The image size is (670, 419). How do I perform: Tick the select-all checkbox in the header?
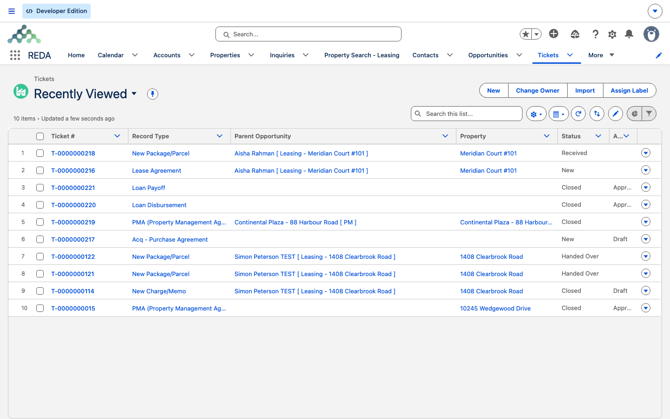coord(40,136)
